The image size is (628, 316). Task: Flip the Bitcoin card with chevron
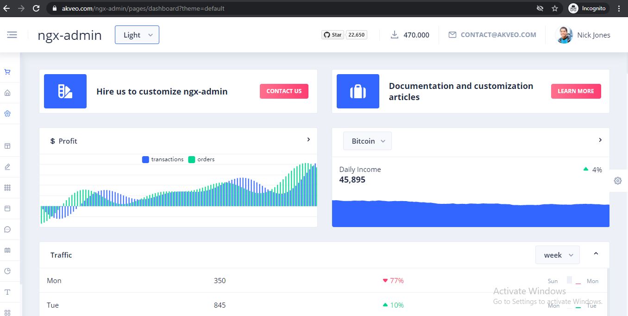600,139
